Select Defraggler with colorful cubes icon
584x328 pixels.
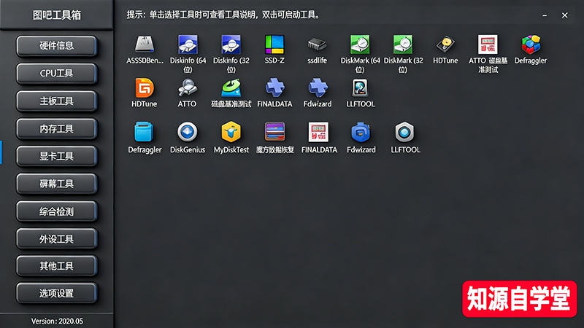(x=531, y=44)
